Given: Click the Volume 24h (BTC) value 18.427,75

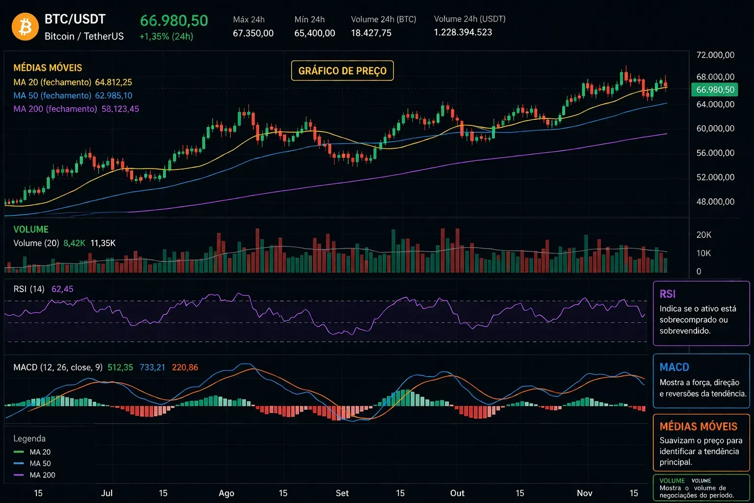Looking at the screenshot, I should [x=371, y=33].
